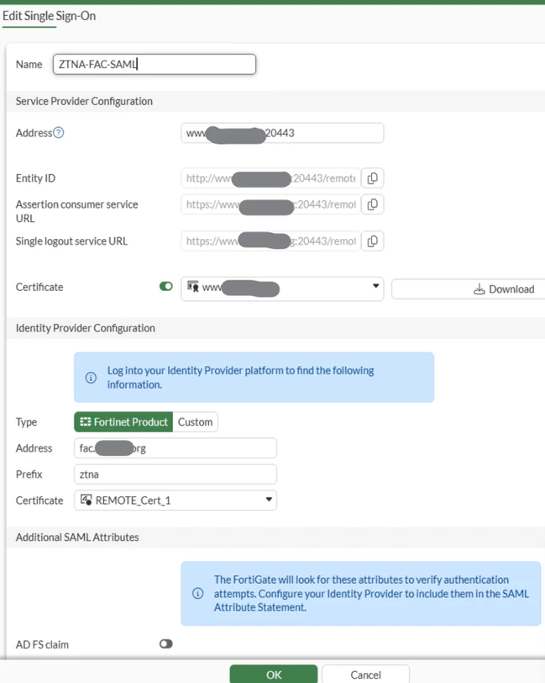
Task: Click the Name field containing ZTNA-FAC-SAML
Action: [155, 64]
